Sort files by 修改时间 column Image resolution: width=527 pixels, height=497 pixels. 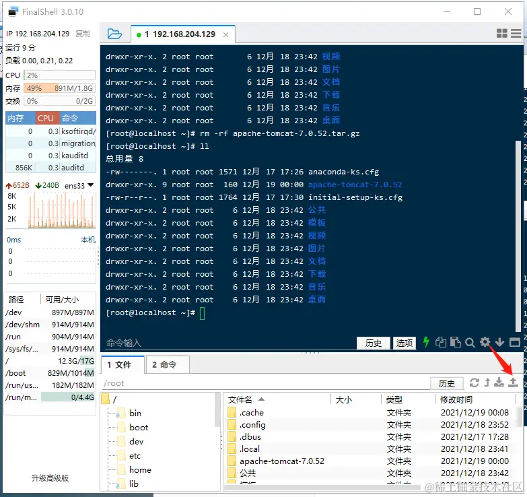475,399
